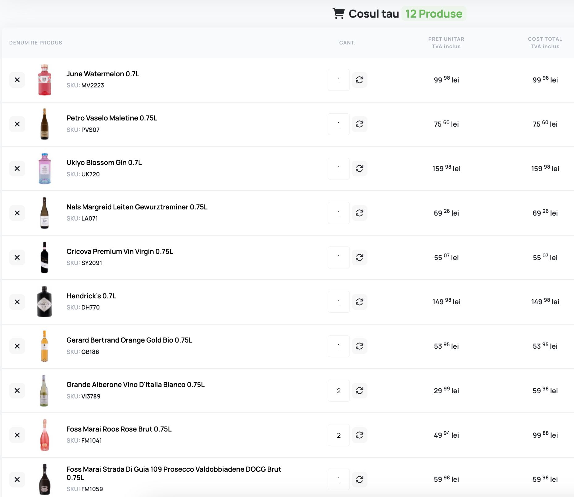Click the 12 Produse badge
The height and width of the screenshot is (497, 574).
point(434,14)
